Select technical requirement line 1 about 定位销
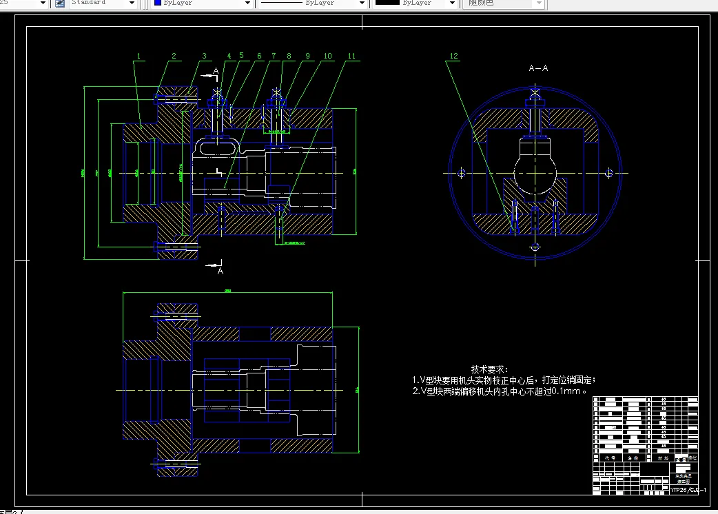 (x=504, y=380)
